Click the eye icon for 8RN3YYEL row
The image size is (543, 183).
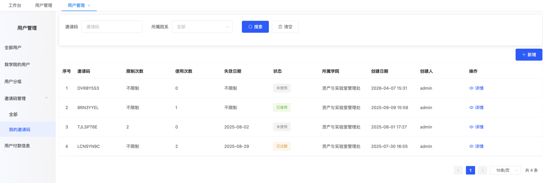pos(471,108)
